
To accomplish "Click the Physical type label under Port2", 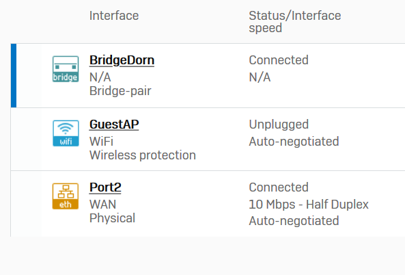I will tap(113, 218).
